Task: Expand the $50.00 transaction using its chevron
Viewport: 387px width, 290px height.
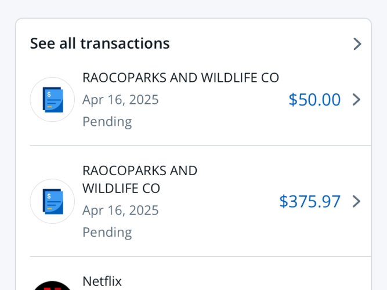Action: [x=356, y=100]
